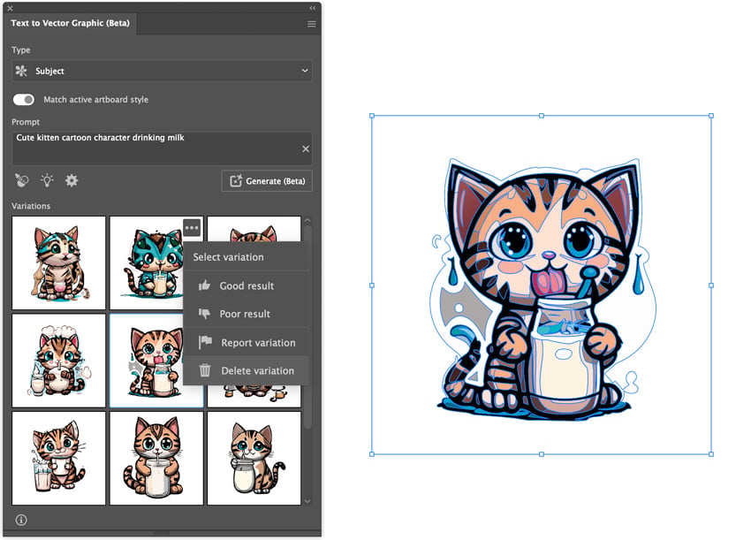Toggle the Match active artboard style switch
The width and height of the screenshot is (751, 540).
(24, 100)
